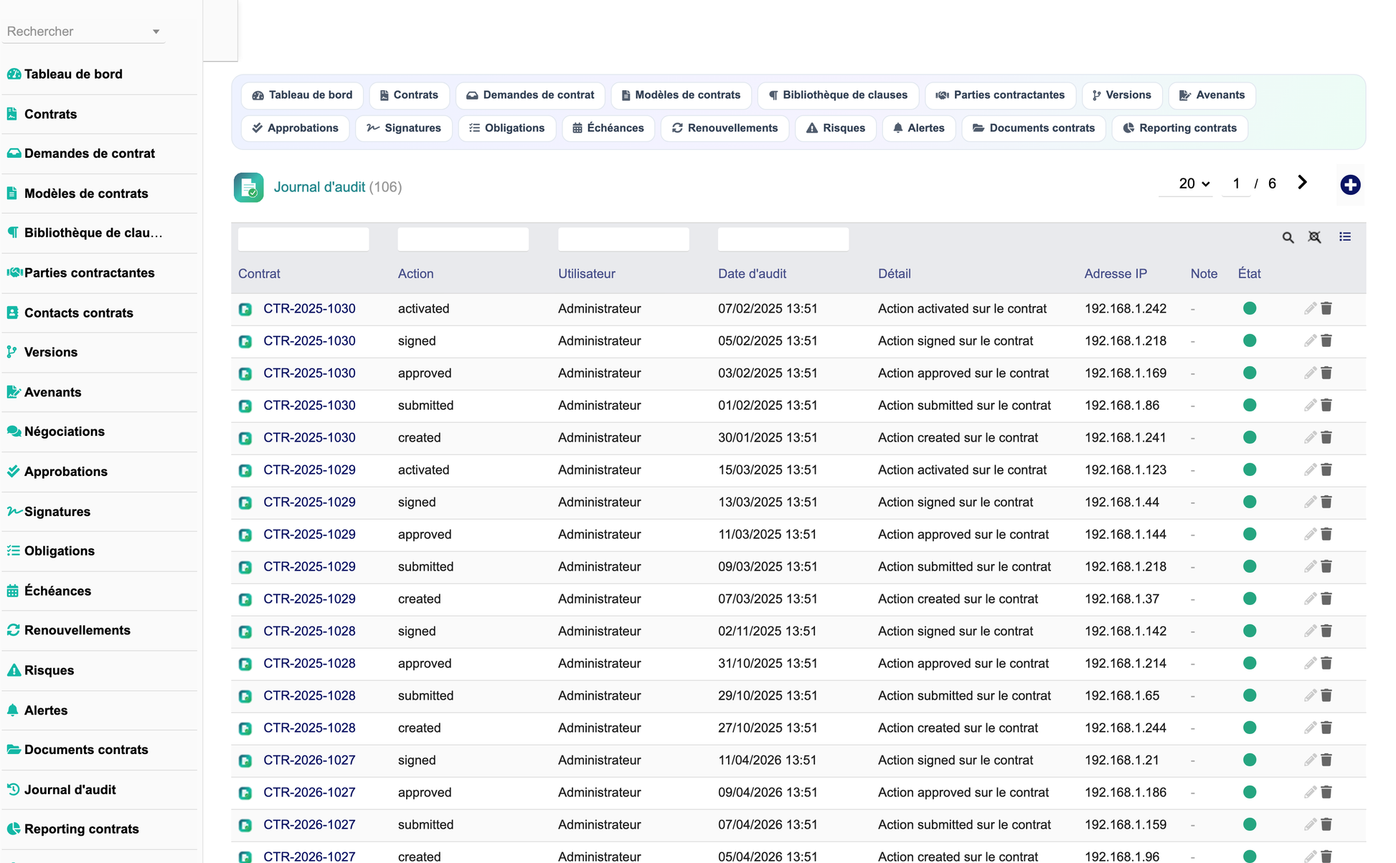Screen dimensions: 1396x863
Task: Open CTR-2026-1027 link in approved row
Action: 309,792
